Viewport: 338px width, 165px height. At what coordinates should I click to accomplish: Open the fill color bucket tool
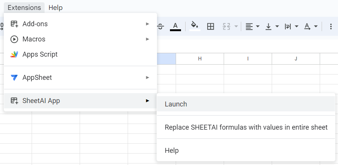click(195, 27)
